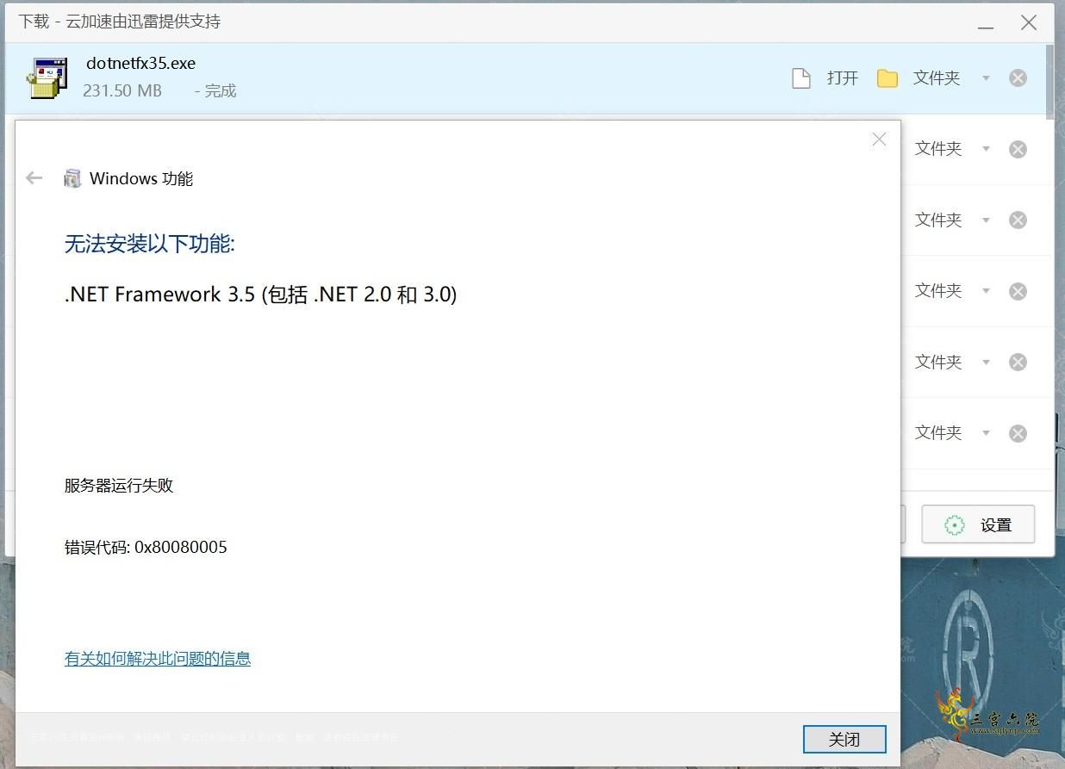Remove second download row with X icon
This screenshot has height=769, width=1065.
point(1018,150)
